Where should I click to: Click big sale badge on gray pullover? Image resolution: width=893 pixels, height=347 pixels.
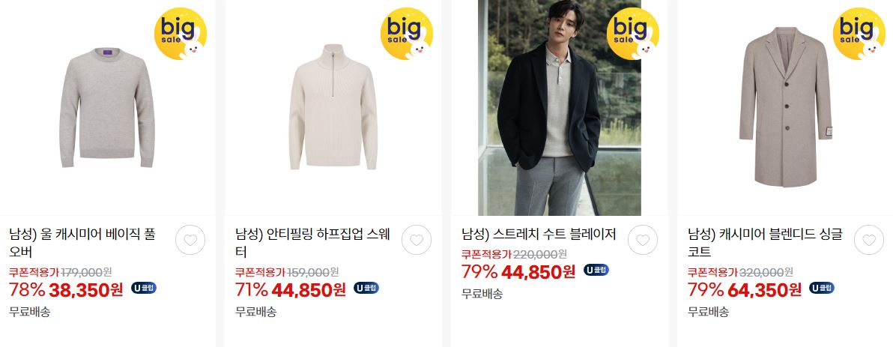[x=181, y=34]
